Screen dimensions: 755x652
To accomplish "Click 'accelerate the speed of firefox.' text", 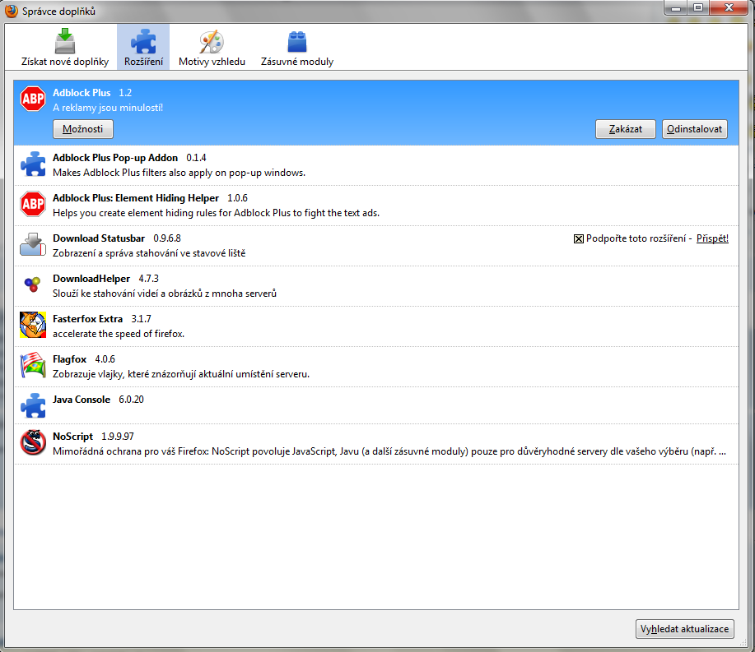I will click(119, 334).
